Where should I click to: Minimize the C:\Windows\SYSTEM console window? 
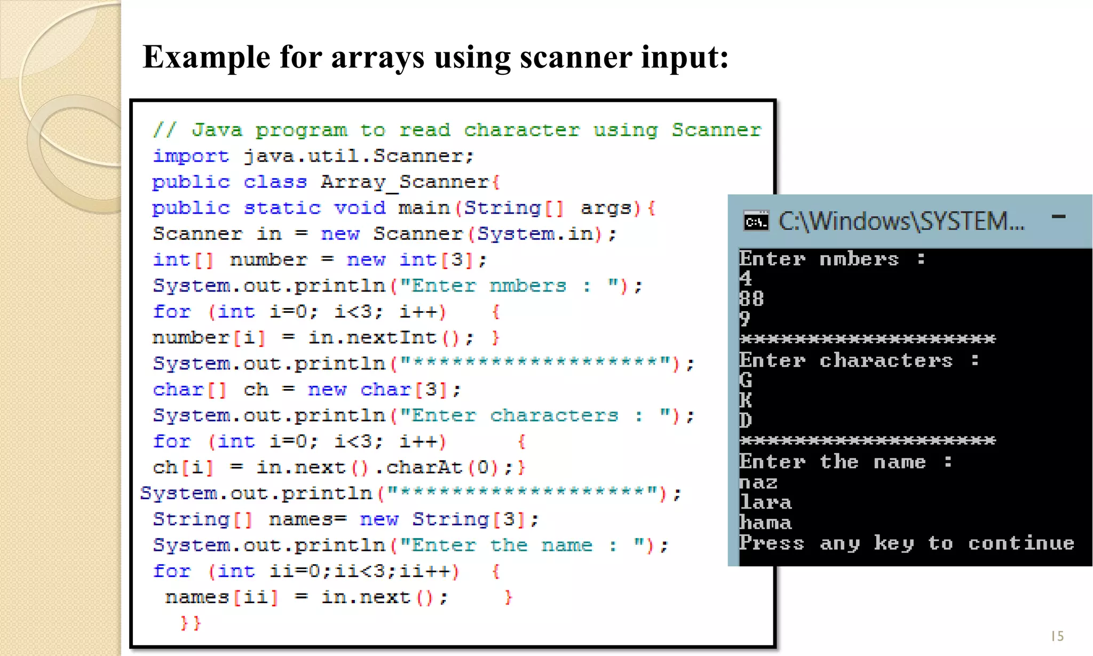coord(1058,217)
